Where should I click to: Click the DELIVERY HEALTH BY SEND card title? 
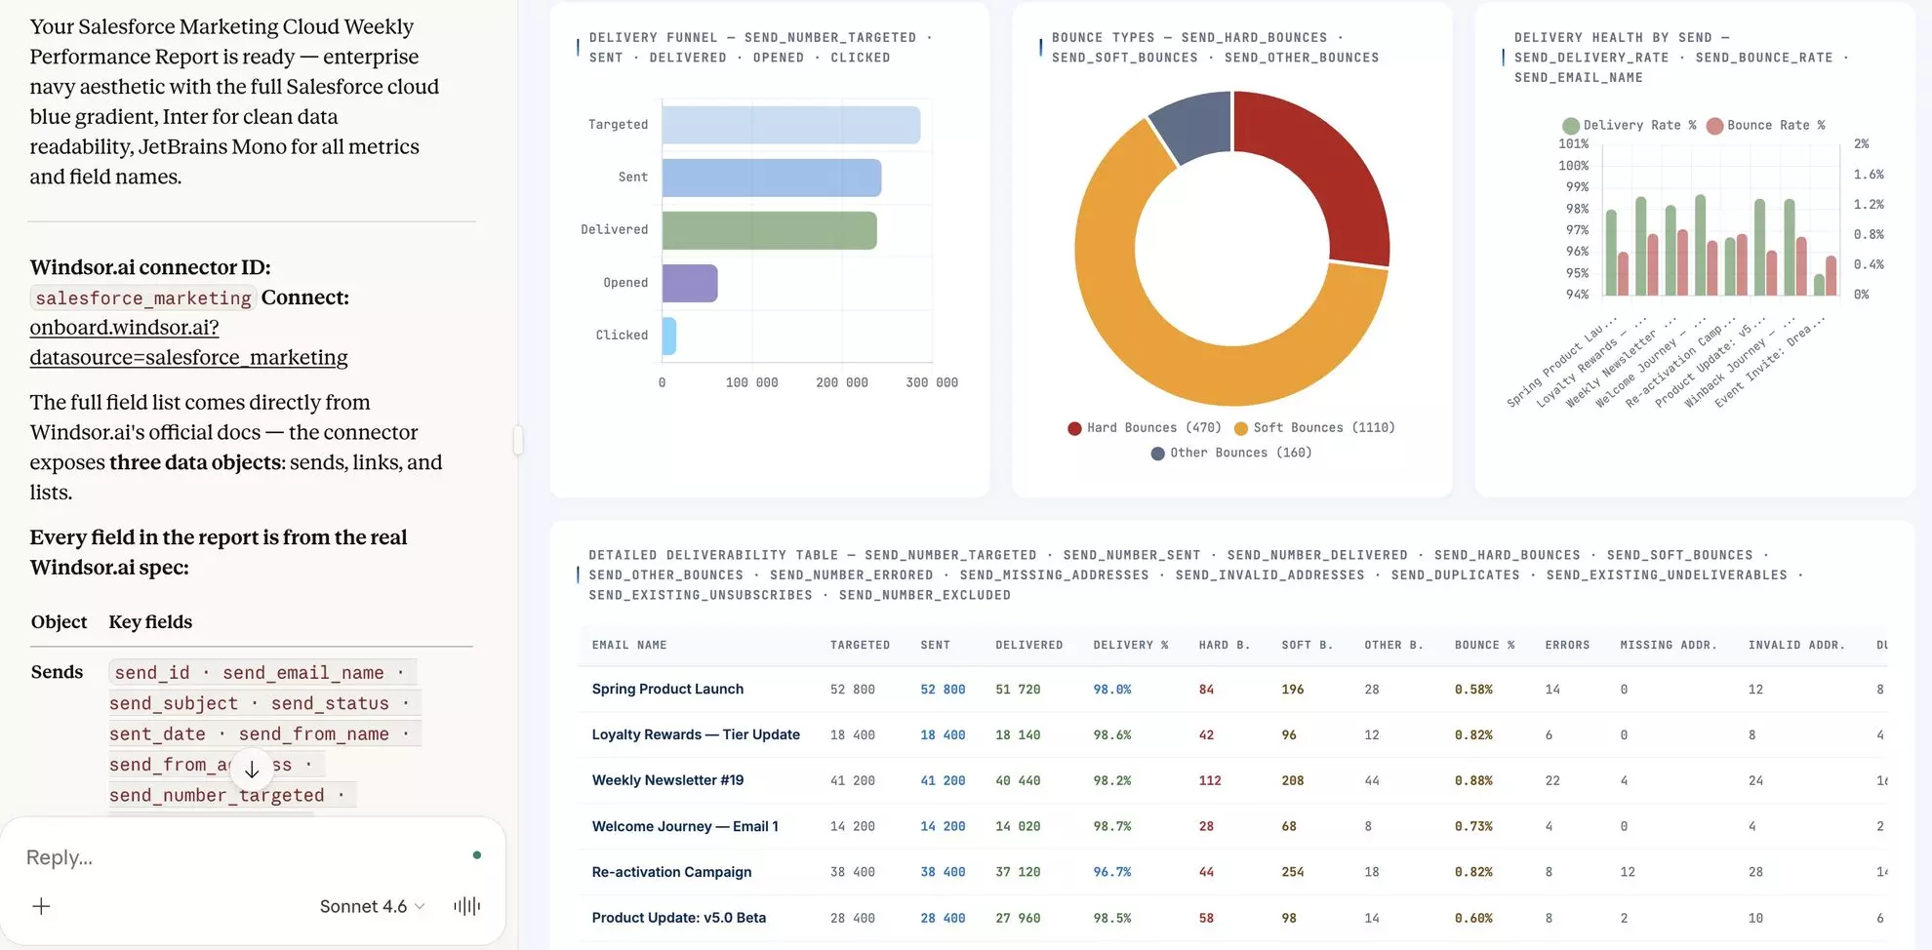pyautogui.click(x=1680, y=58)
